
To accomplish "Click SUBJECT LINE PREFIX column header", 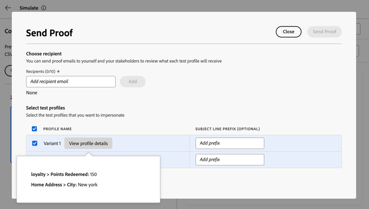I will (x=228, y=129).
